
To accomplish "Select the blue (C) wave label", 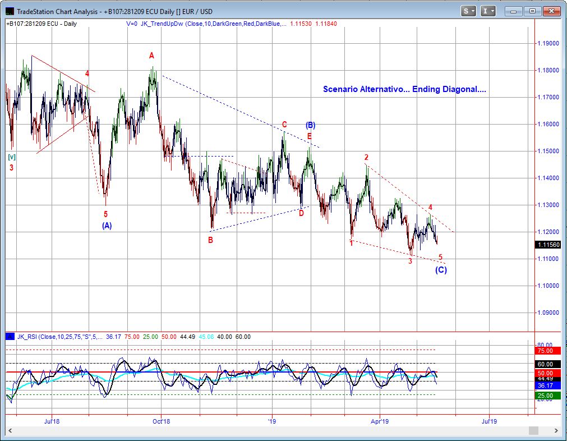I will (441, 270).
